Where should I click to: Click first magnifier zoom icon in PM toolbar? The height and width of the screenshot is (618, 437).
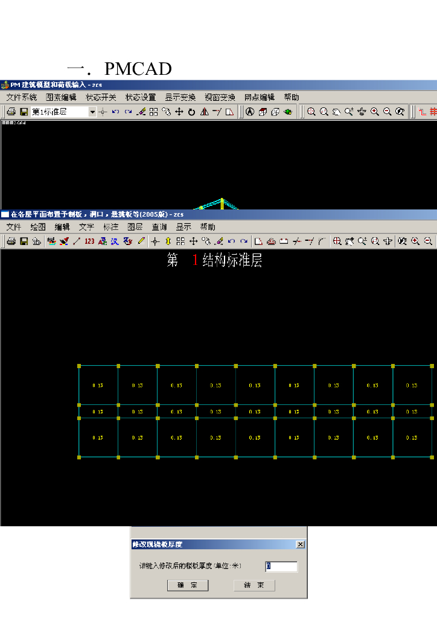(311, 112)
